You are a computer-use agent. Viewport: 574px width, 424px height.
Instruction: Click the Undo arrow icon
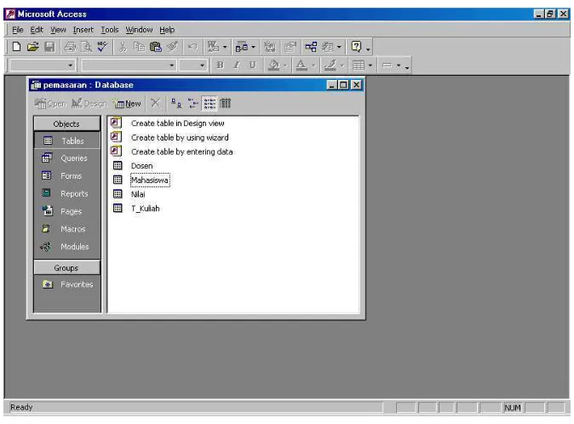point(192,47)
